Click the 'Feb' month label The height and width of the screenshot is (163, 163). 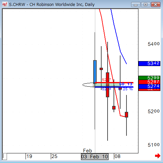tap(88, 151)
